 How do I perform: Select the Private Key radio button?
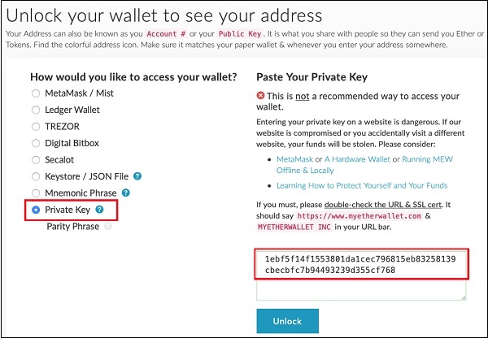tap(36, 210)
